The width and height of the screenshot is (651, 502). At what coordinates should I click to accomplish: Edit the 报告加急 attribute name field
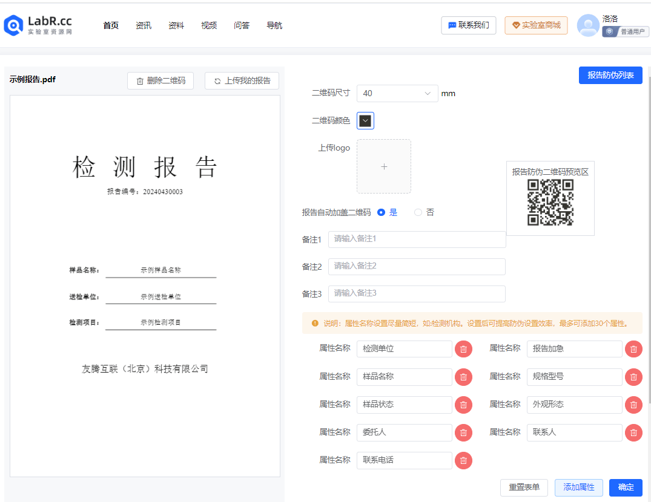click(x=575, y=349)
